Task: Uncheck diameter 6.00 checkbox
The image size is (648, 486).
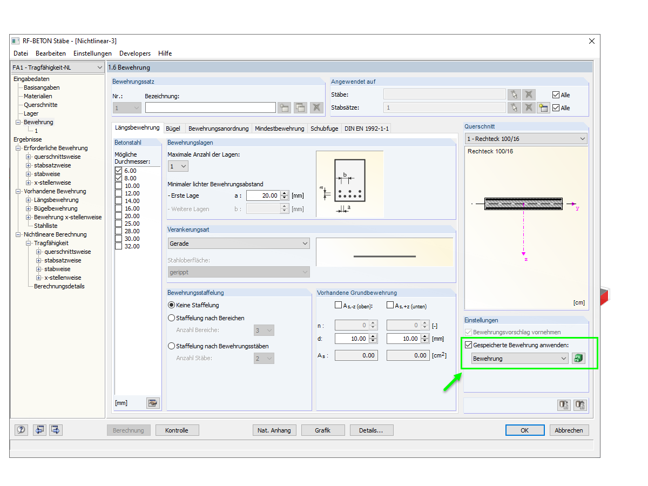Action: (x=119, y=171)
